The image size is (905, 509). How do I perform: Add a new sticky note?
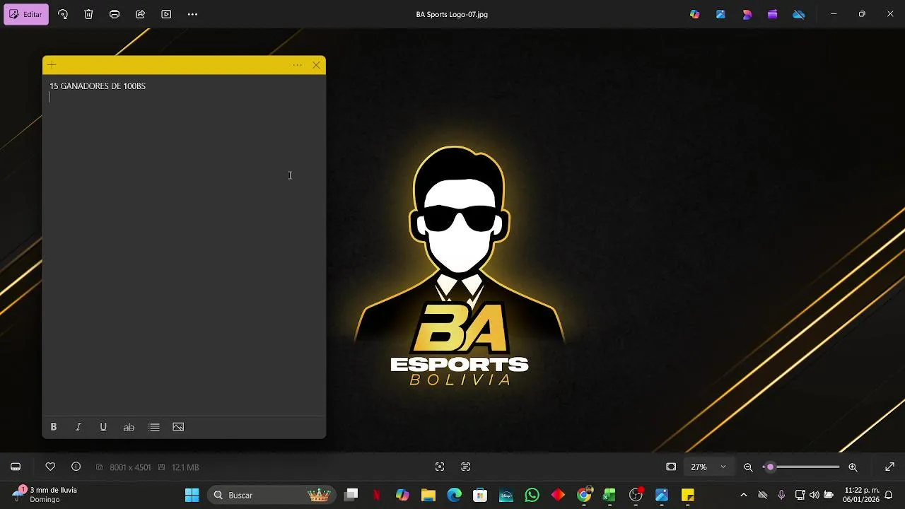tap(52, 65)
